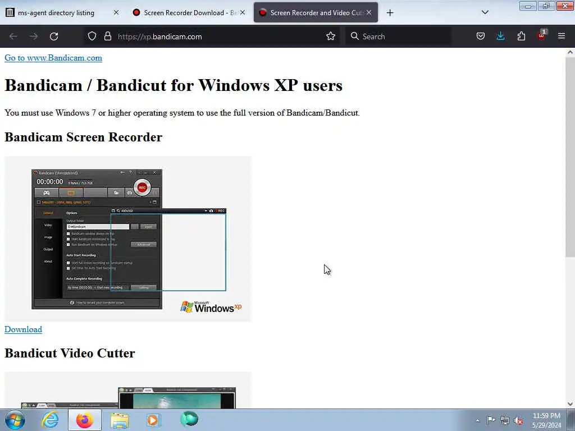Click the uBlock Origin extension icon
Image resolution: width=575 pixels, height=431 pixels.
(542, 35)
